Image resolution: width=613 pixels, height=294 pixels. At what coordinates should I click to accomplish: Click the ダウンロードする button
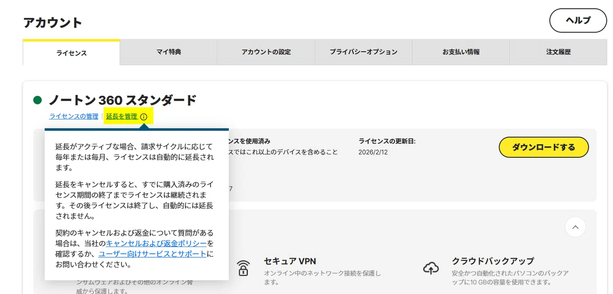[544, 147]
